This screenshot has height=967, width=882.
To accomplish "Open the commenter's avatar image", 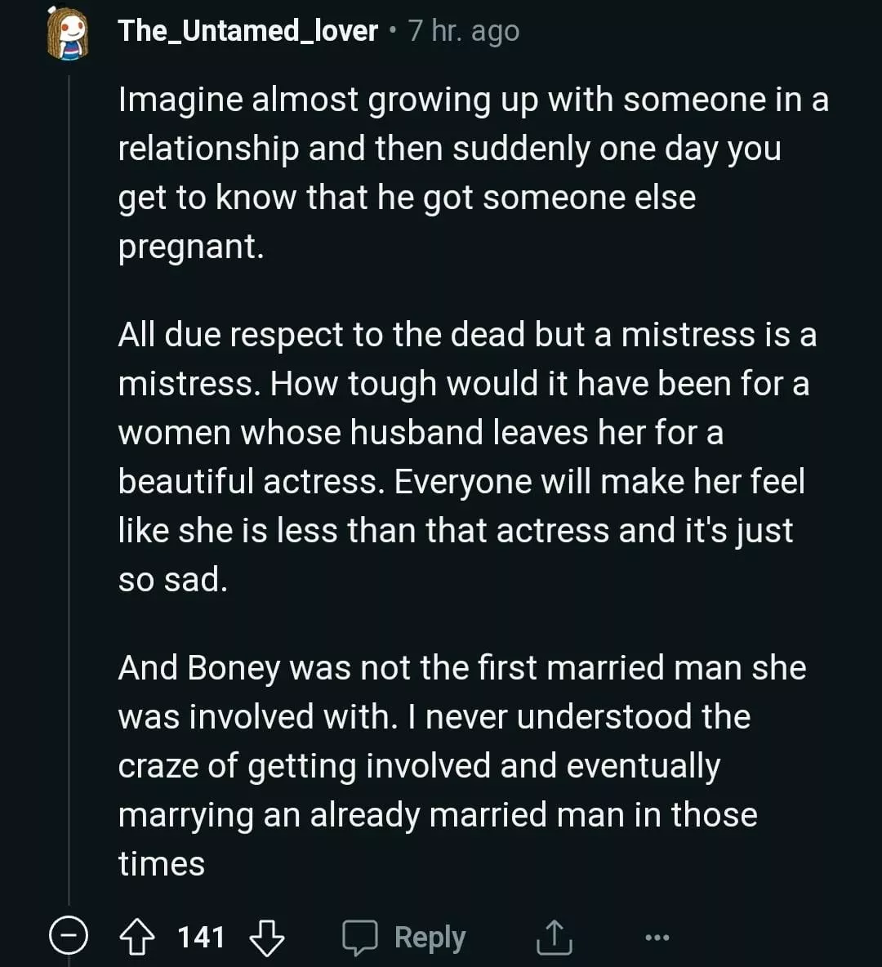I will click(67, 33).
